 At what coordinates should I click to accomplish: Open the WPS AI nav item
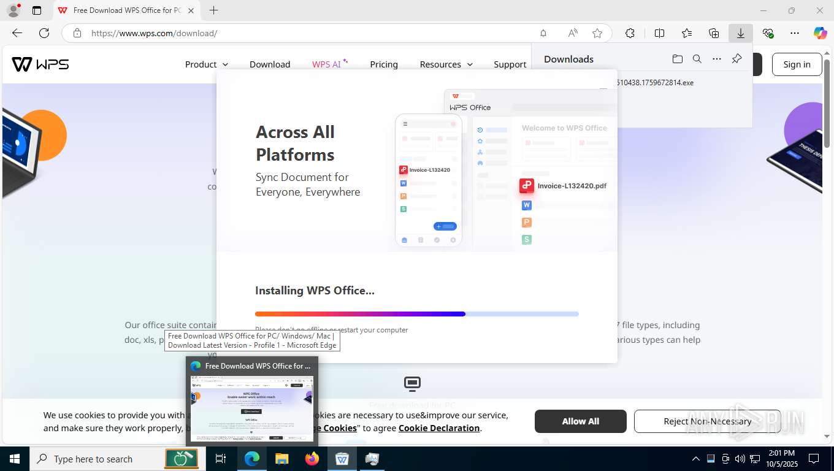click(x=330, y=64)
